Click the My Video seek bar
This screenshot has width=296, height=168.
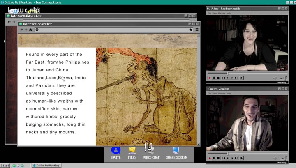tap(247, 74)
